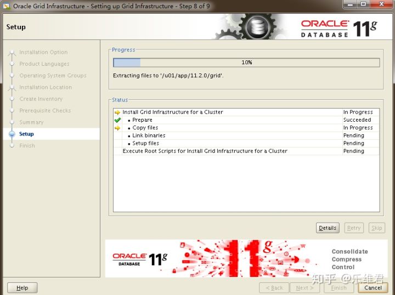The height and width of the screenshot is (295, 395).
Task: Select the Create Inventory step
Action: click(x=41, y=99)
